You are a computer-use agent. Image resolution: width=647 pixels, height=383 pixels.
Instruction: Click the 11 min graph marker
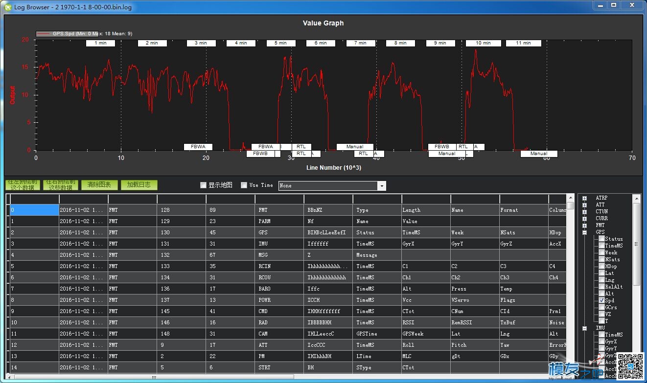tap(523, 43)
